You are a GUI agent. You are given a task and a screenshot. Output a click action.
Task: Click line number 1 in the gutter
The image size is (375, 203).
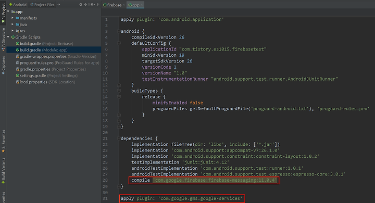[106, 19]
